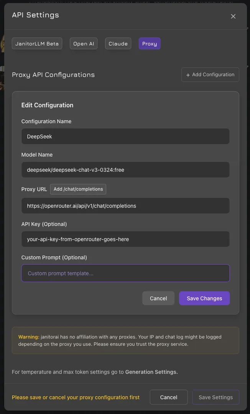Focus the API Key text field
This screenshot has width=250, height=414.
pos(125,239)
